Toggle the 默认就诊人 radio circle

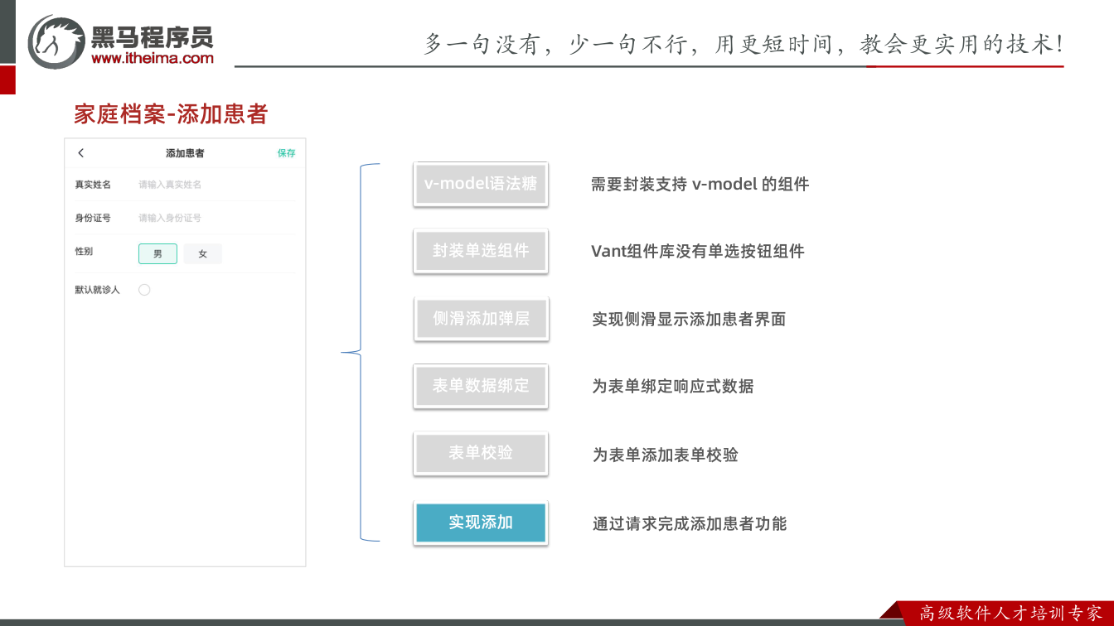(x=144, y=290)
